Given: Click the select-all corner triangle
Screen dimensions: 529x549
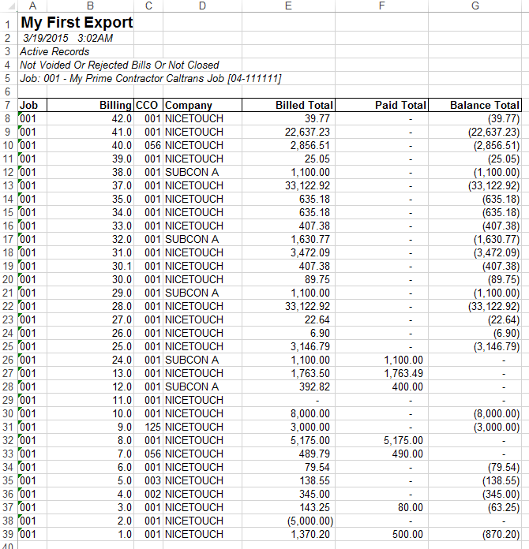Looking at the screenshot, I should coord(9,6).
